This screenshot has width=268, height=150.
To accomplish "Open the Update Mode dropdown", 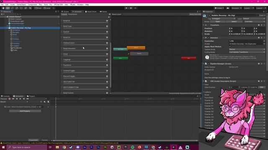I will coord(247,49).
